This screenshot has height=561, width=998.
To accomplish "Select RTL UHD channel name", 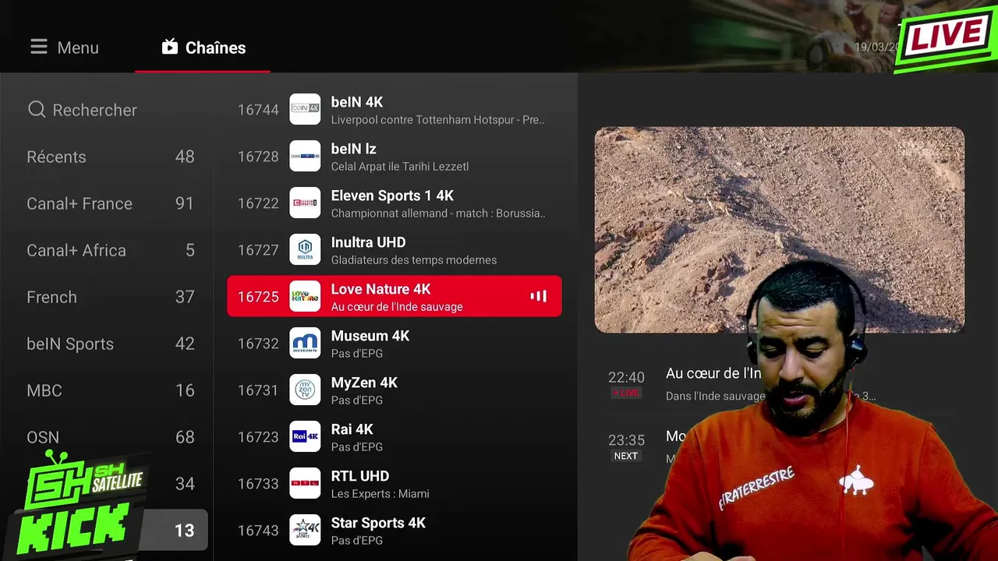I will pos(360,476).
